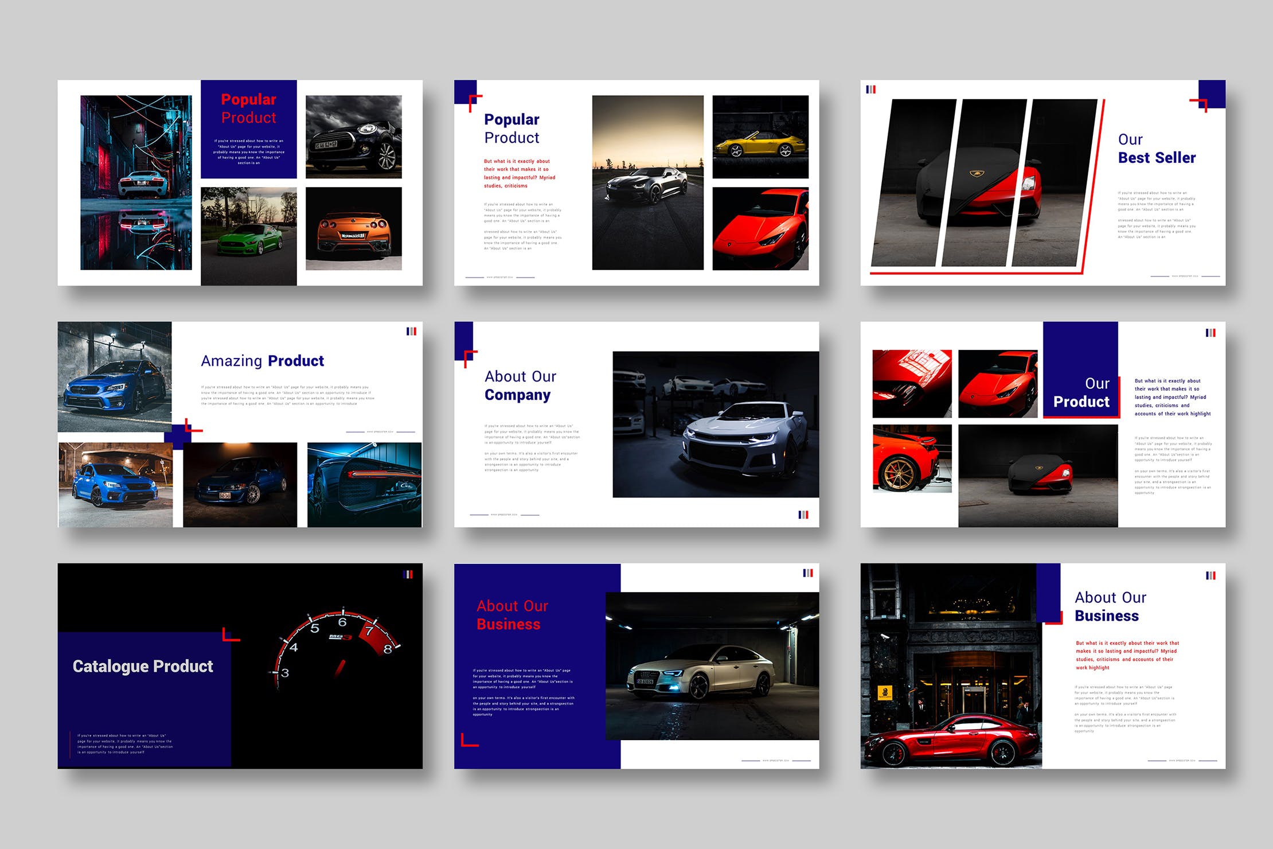Click the red Mercedes AMG street photo
This screenshot has width=1273, height=849.
tap(951, 666)
